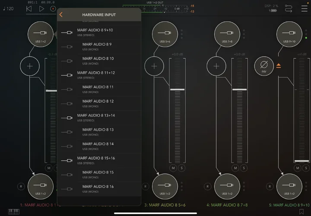Rewind to start with the rewind icon
Screen dimensions: 311x216
pyautogui.click(x=29, y=8)
